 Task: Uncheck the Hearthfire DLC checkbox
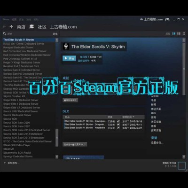[x=118, y=128]
